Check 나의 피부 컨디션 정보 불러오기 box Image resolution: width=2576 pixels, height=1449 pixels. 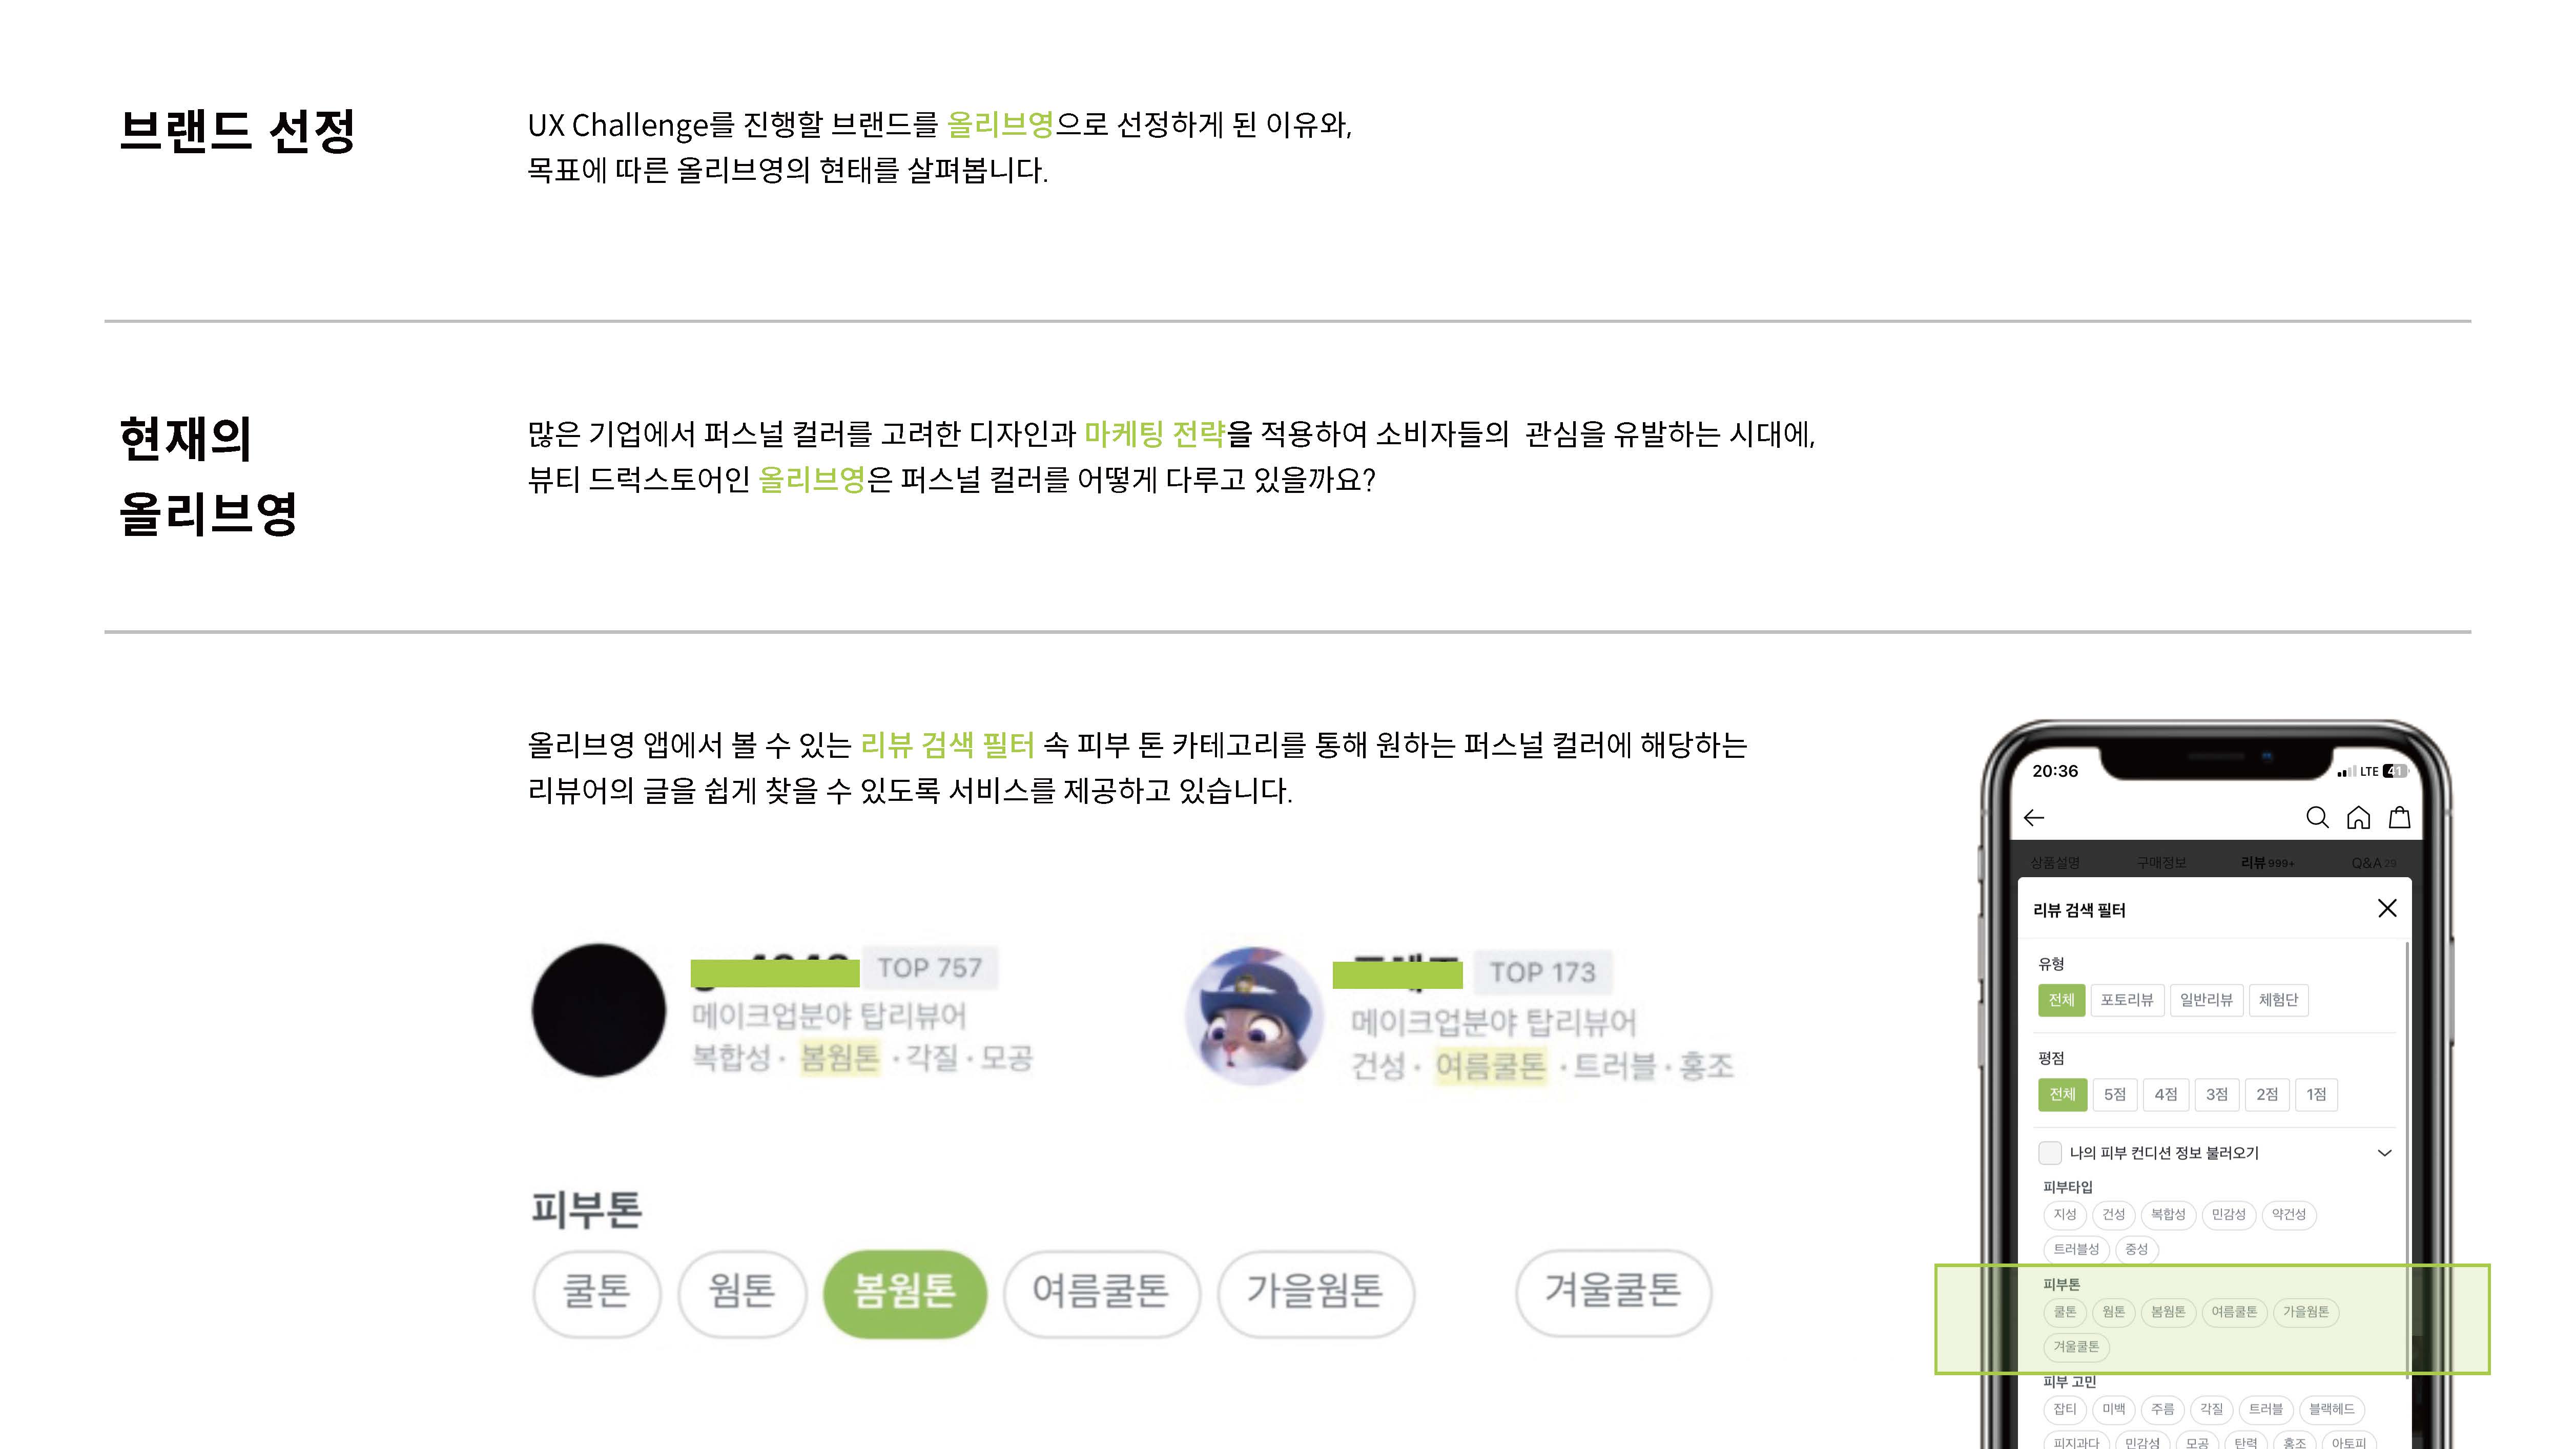coord(2049,1152)
